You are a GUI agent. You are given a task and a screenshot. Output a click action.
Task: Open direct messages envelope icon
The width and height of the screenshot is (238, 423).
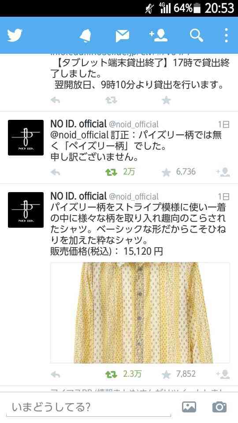(x=122, y=36)
